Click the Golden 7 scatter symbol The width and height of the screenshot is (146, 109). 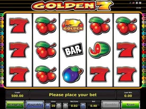[72, 26]
